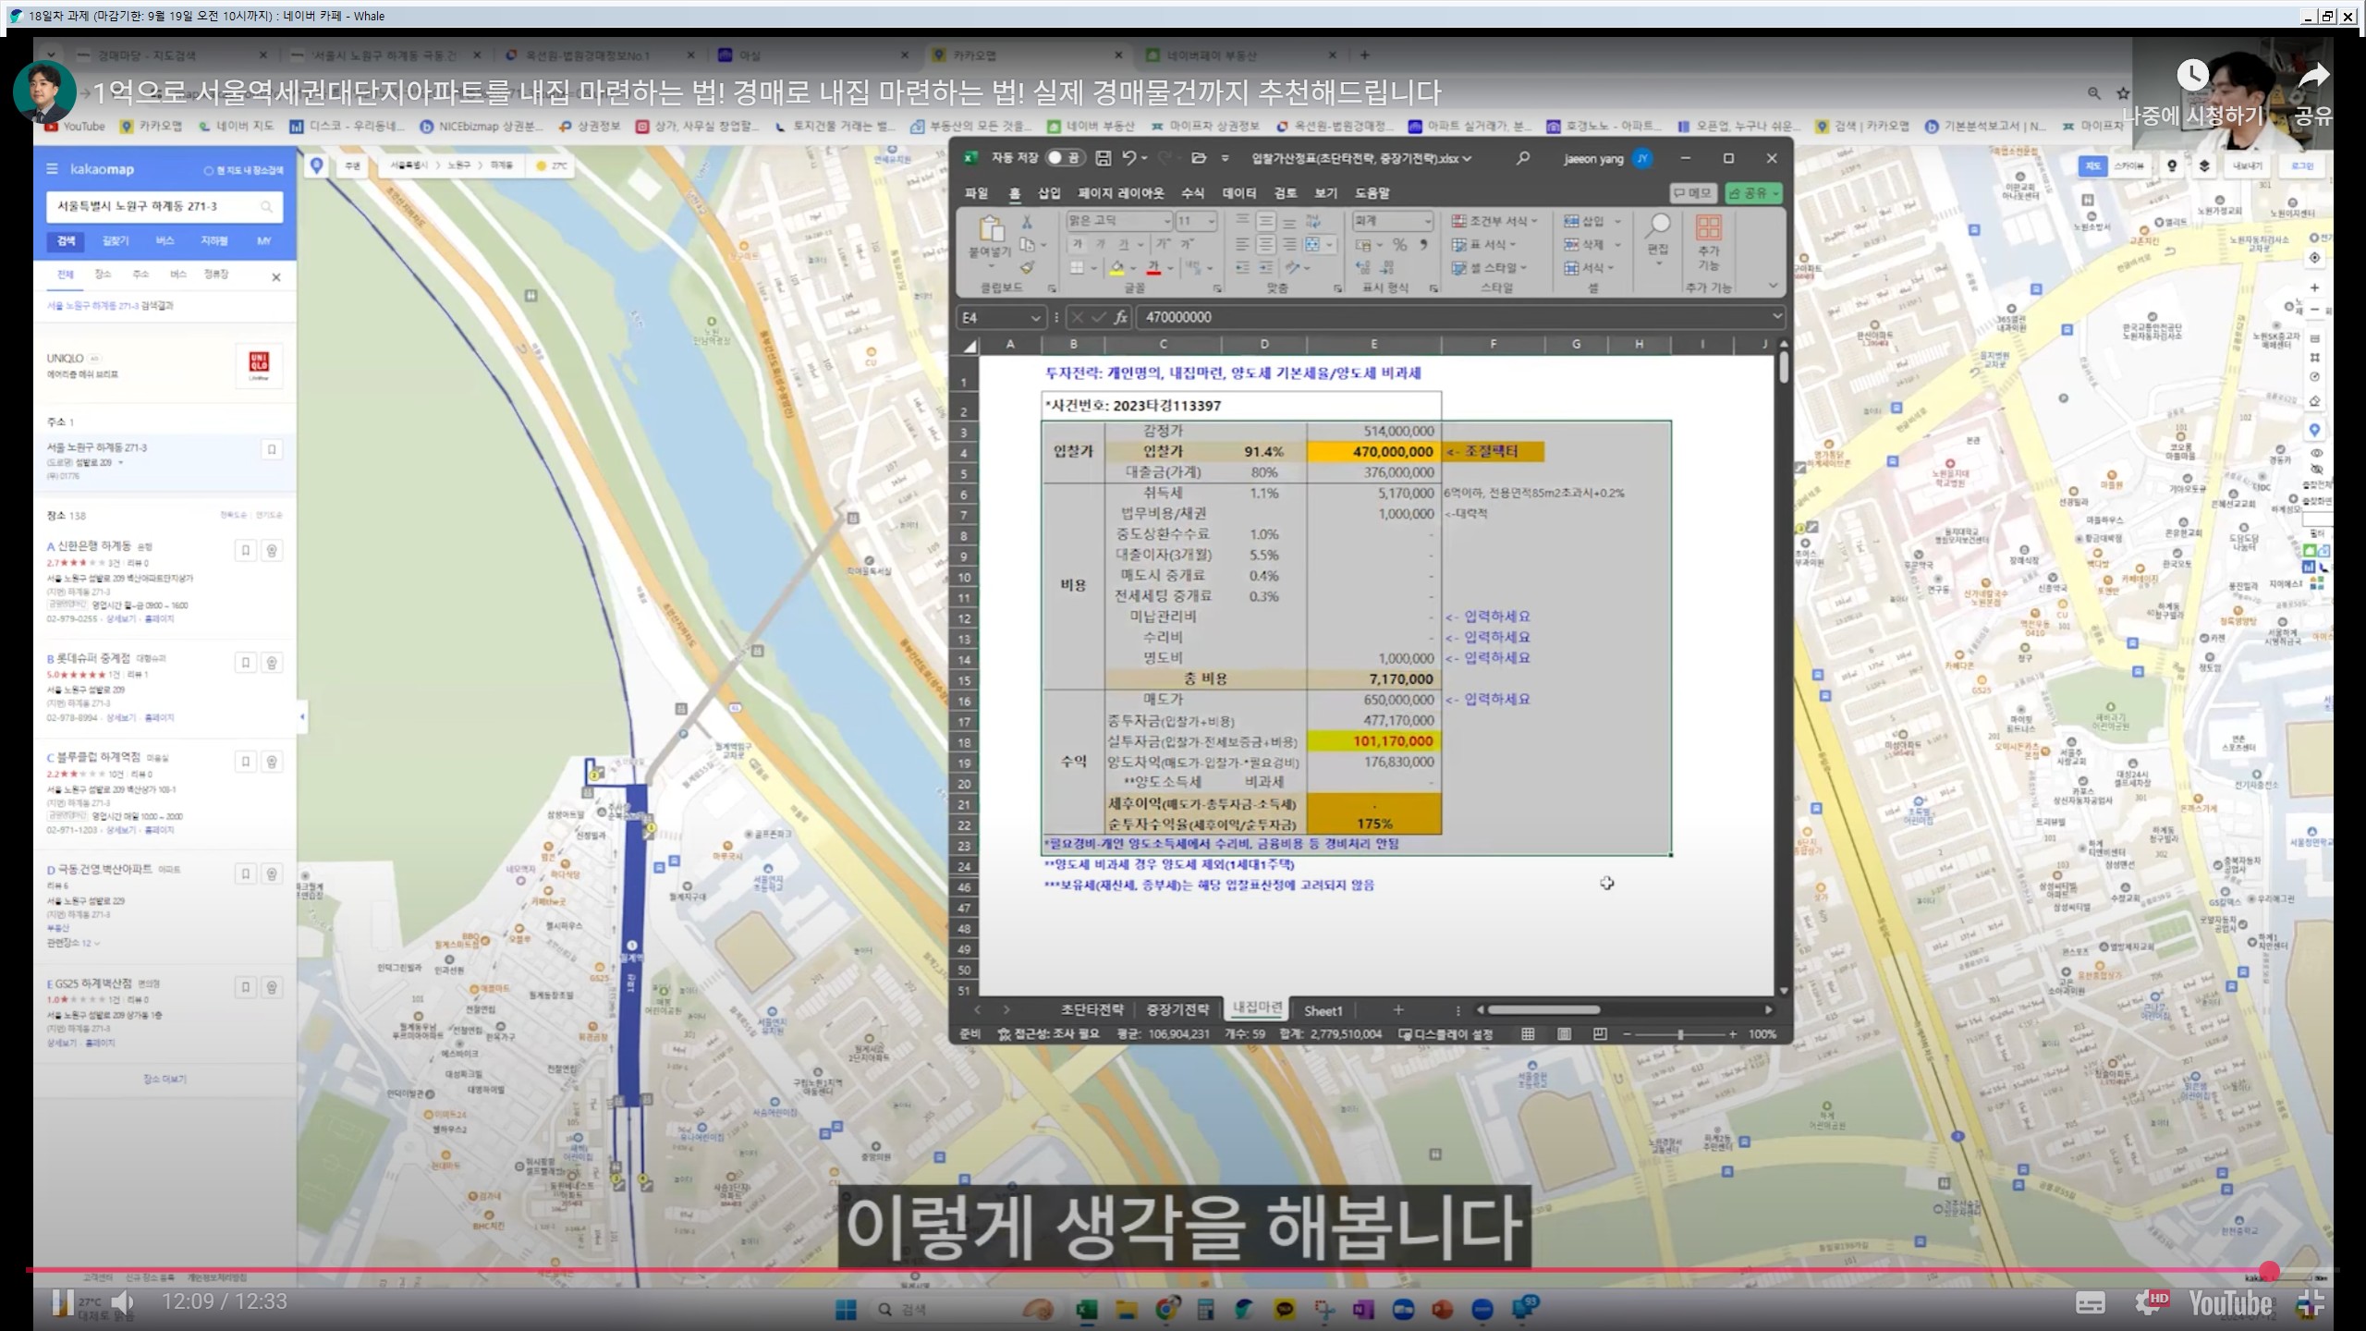Toggle YouTube subtitles captions button
This screenshot has width=2366, height=1331.
click(2091, 1303)
